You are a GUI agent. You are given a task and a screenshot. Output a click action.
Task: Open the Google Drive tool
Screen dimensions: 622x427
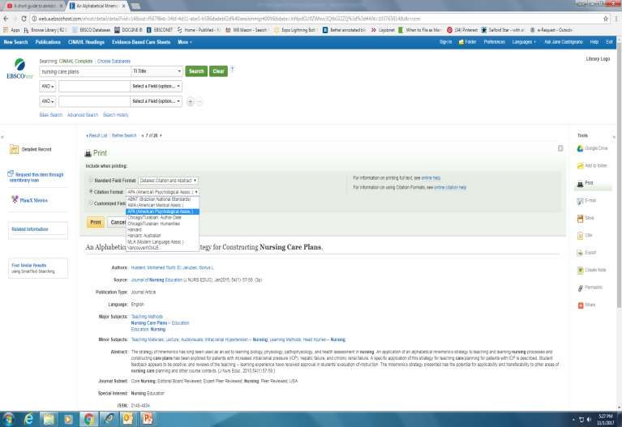592,148
